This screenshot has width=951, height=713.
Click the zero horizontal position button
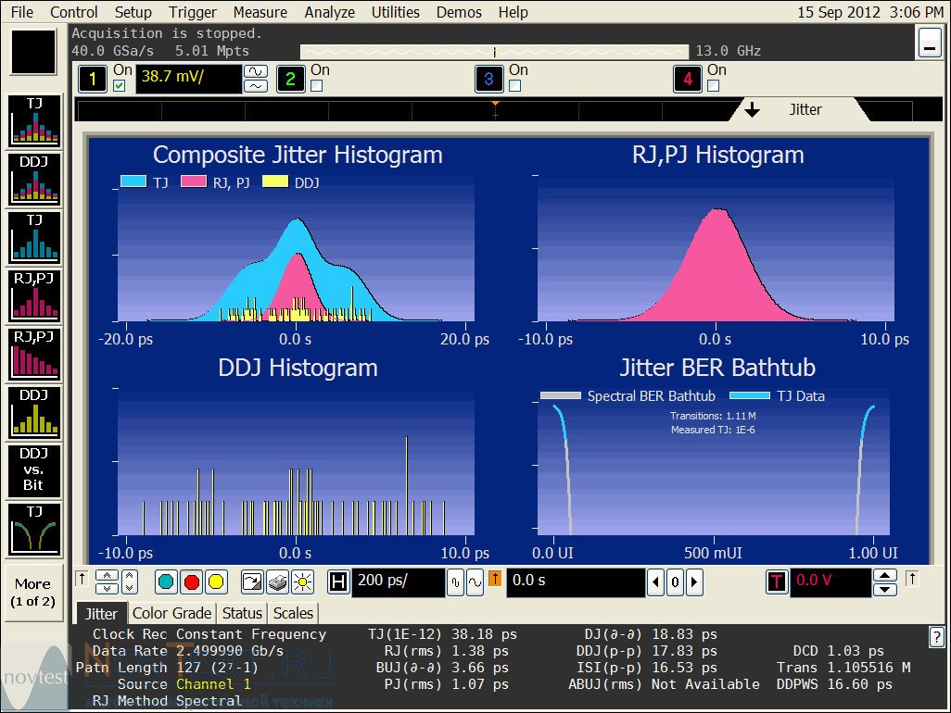coord(676,582)
